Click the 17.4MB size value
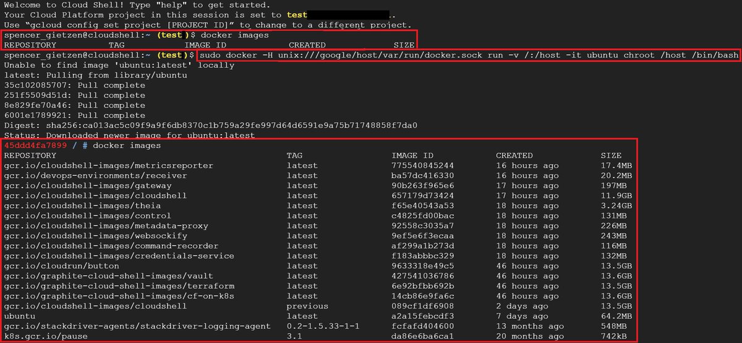The height and width of the screenshot is (343, 742). [616, 165]
